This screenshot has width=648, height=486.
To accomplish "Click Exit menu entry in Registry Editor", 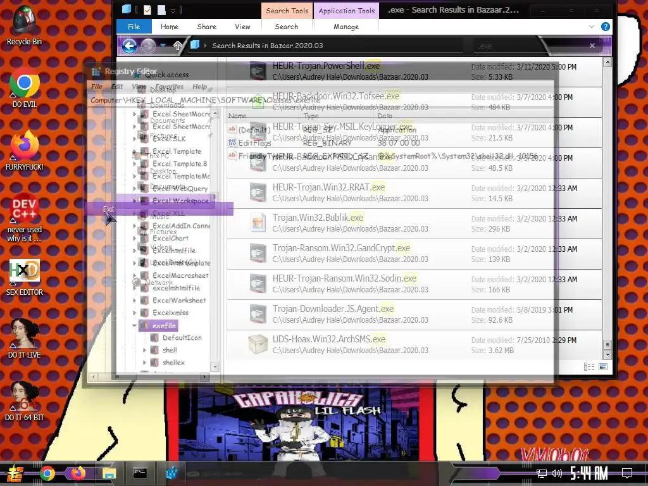I will [108, 209].
